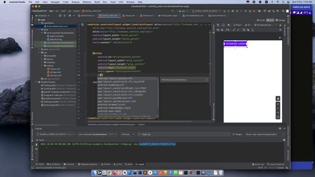
Task: Switch editor to Design view mode
Action: pos(281,20)
